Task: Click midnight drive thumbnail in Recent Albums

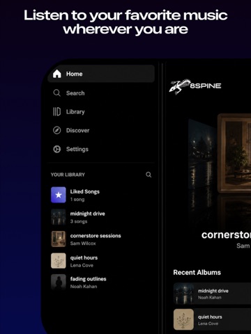Action: click(x=183, y=294)
